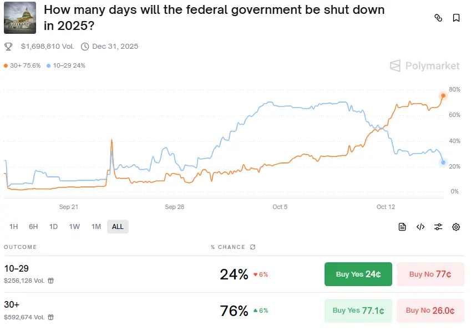Click the refresh icon beside % Chance
Image resolution: width=471 pixels, height=331 pixels.
coord(252,247)
